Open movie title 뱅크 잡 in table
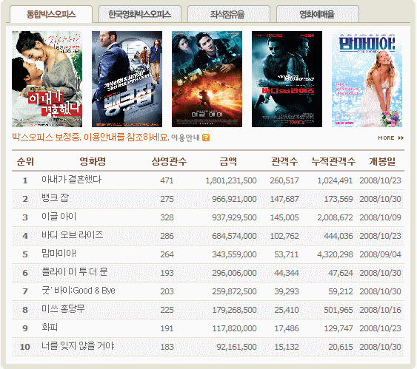This screenshot has height=369, width=417. click(55, 198)
